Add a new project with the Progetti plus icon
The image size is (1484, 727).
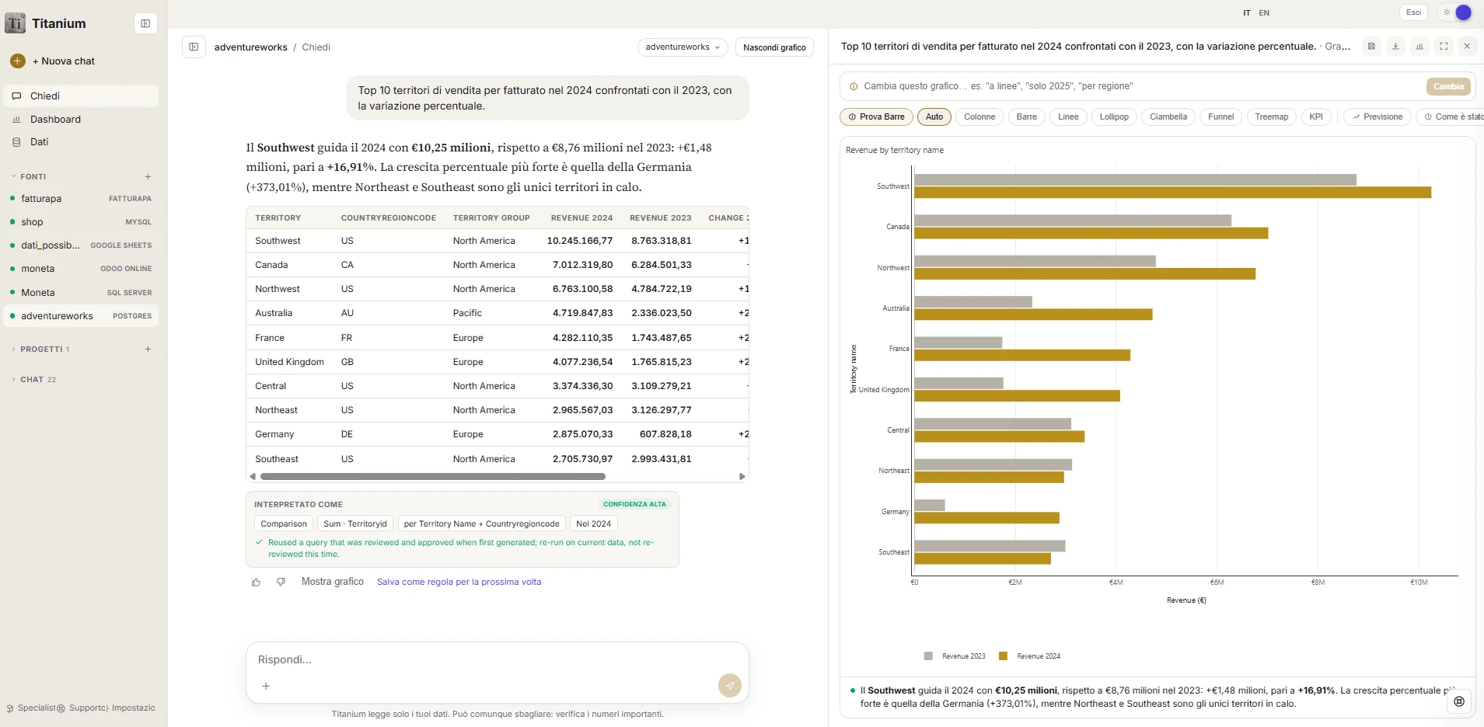pyautogui.click(x=148, y=350)
